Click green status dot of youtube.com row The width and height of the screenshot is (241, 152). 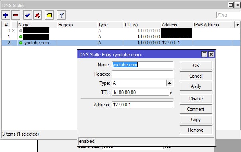(x=21, y=43)
